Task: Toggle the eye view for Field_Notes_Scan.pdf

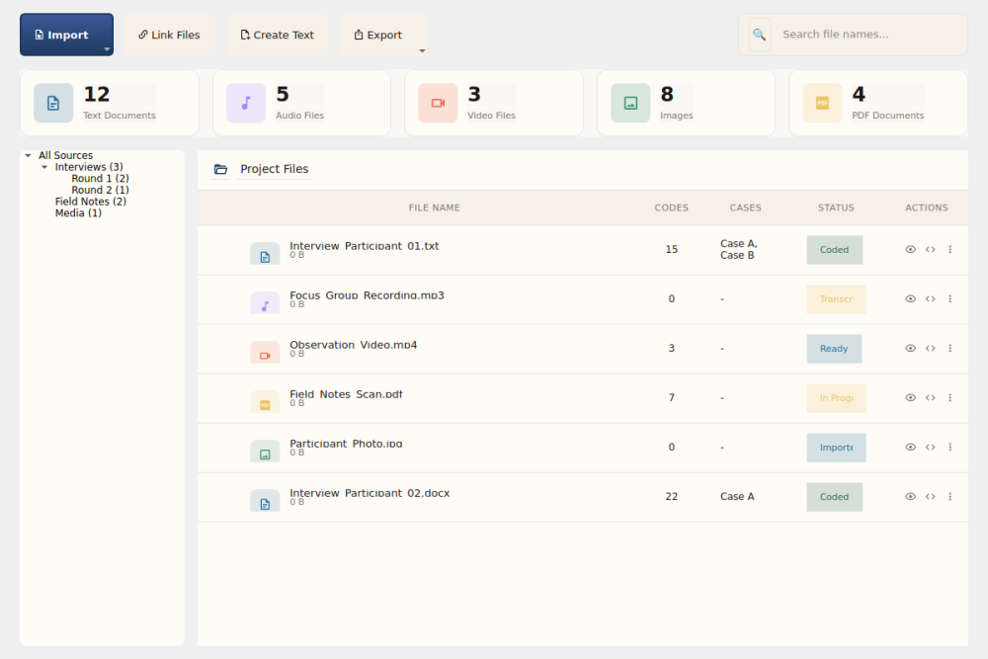Action: pos(910,398)
